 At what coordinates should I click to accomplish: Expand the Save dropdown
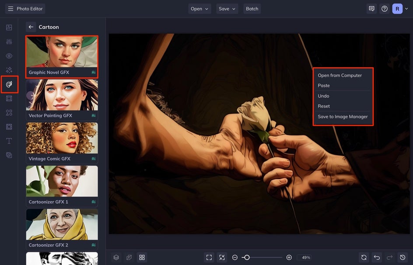pyautogui.click(x=227, y=9)
